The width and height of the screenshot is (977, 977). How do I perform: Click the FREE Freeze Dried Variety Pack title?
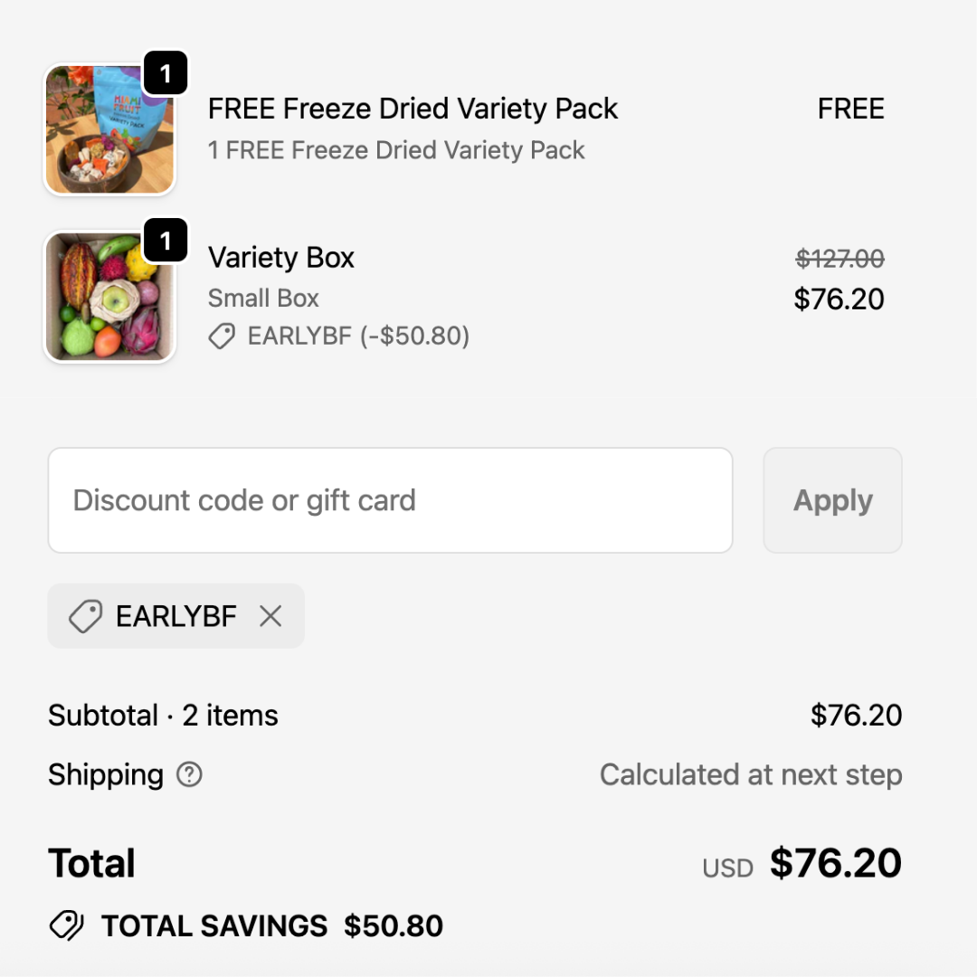pos(413,109)
